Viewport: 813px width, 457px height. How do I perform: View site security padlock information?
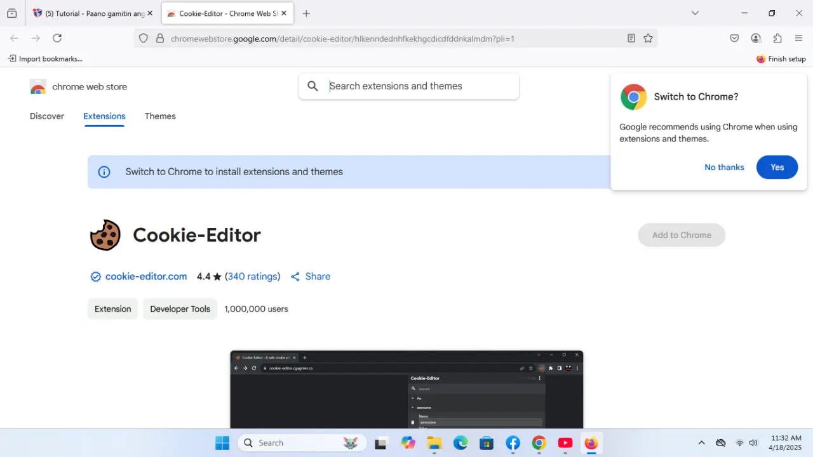point(160,39)
